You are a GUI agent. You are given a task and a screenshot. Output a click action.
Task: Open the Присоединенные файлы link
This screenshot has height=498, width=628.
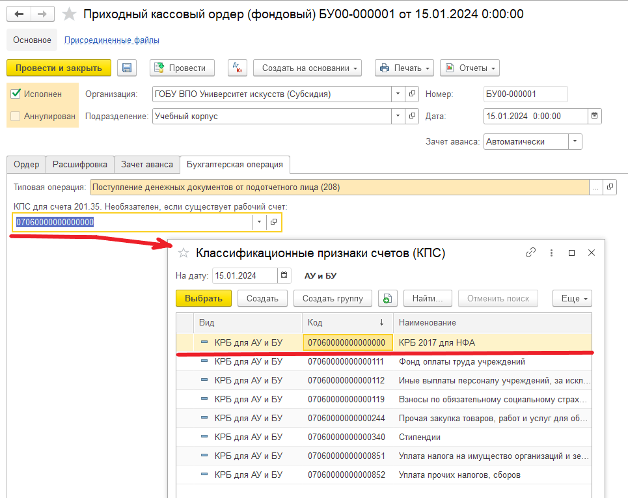click(112, 40)
